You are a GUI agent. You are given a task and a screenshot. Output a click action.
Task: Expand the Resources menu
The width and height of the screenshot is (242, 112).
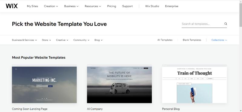coord(93,6)
